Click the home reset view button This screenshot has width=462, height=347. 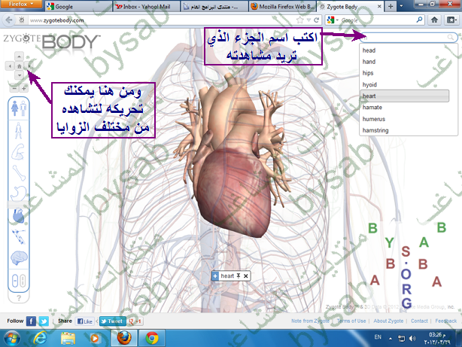point(19,66)
